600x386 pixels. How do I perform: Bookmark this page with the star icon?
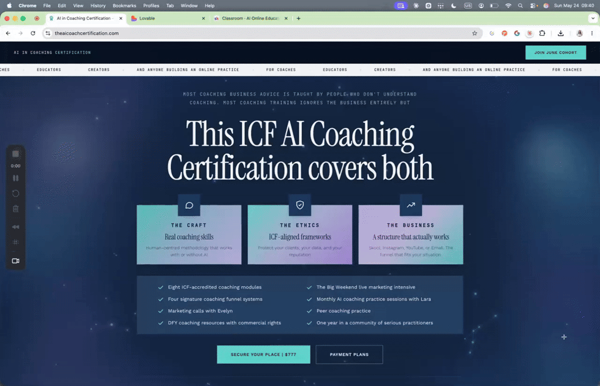click(x=475, y=33)
